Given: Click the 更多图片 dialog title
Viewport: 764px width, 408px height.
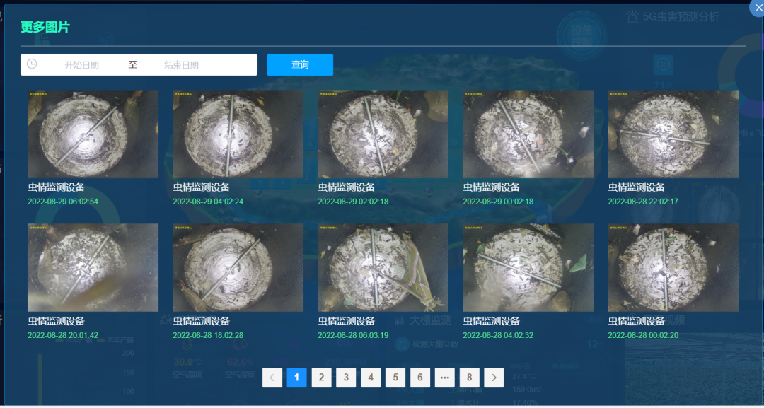Looking at the screenshot, I should [45, 28].
